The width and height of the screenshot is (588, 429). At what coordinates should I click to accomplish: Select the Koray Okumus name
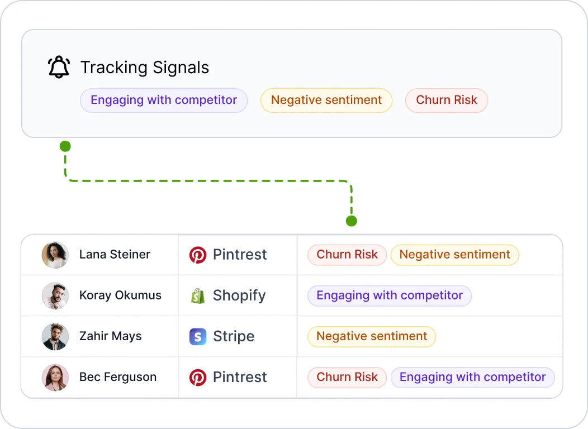(120, 295)
